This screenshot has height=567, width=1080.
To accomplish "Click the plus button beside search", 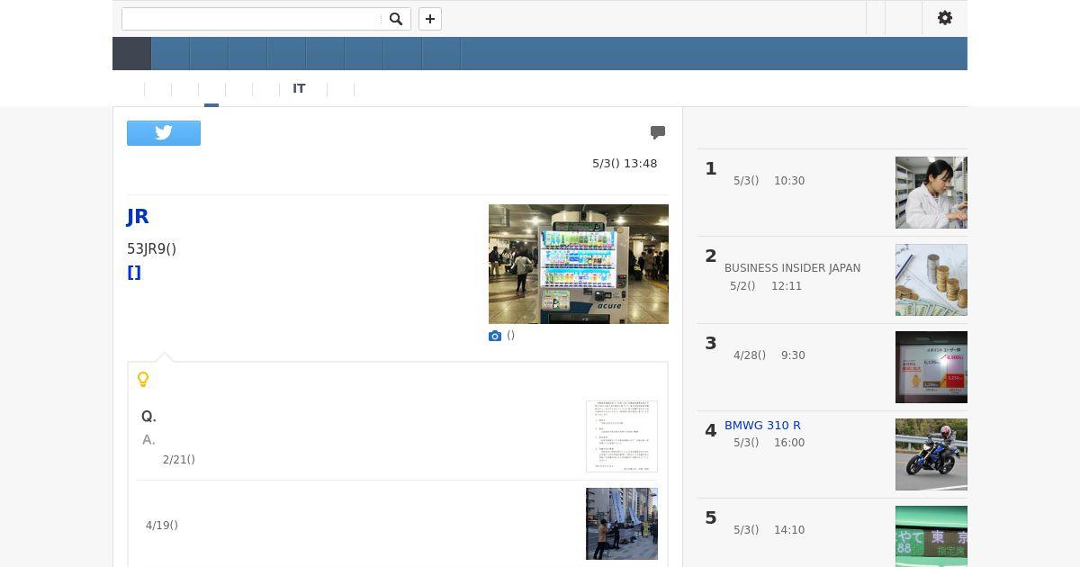I will [430, 19].
